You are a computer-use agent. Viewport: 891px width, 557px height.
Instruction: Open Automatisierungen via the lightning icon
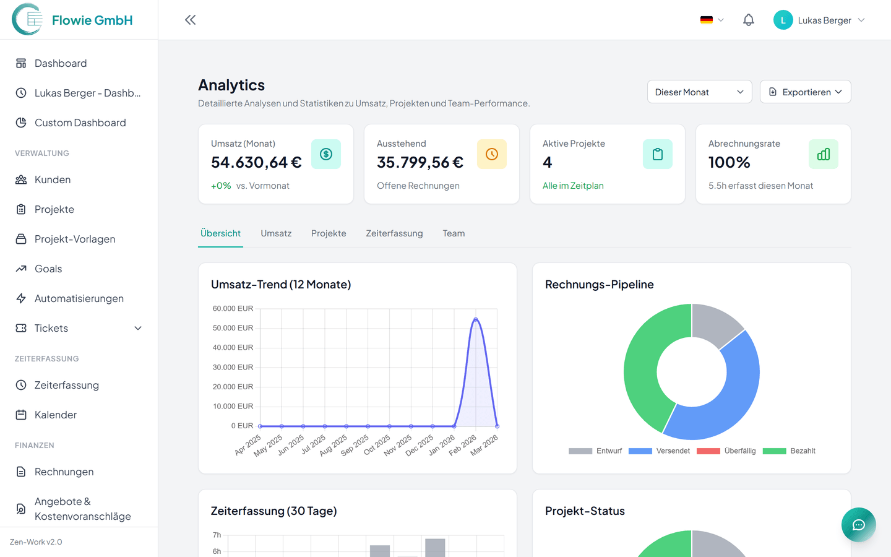pyautogui.click(x=21, y=298)
